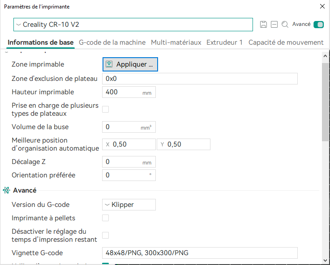
Task: Click the Meilleure position d'organisation automatique label
Action: 56,144
